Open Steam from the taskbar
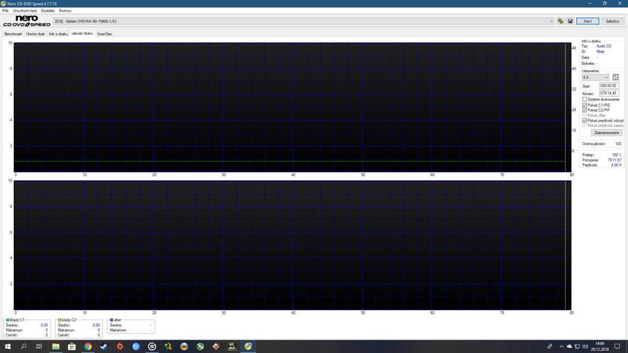628x353 pixels. coord(104,346)
